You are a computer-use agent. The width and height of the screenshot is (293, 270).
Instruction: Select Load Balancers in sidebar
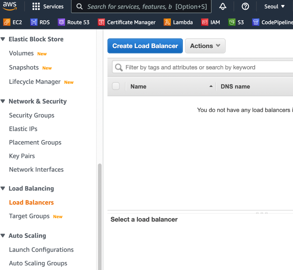click(31, 203)
